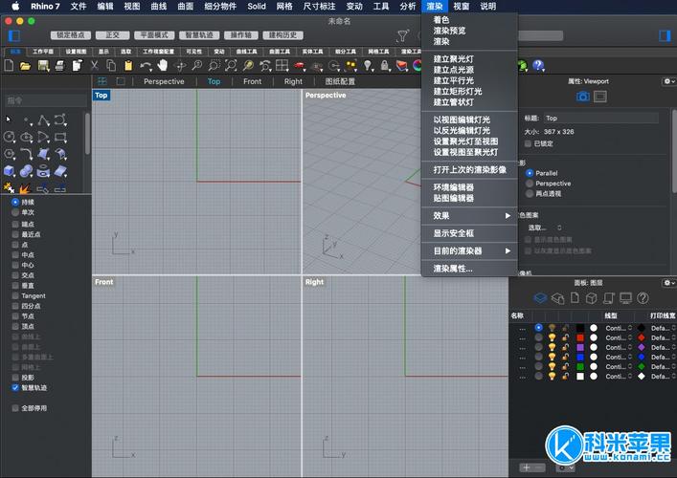
Task: Open linetype dropdown for red layer
Action: pyautogui.click(x=619, y=337)
